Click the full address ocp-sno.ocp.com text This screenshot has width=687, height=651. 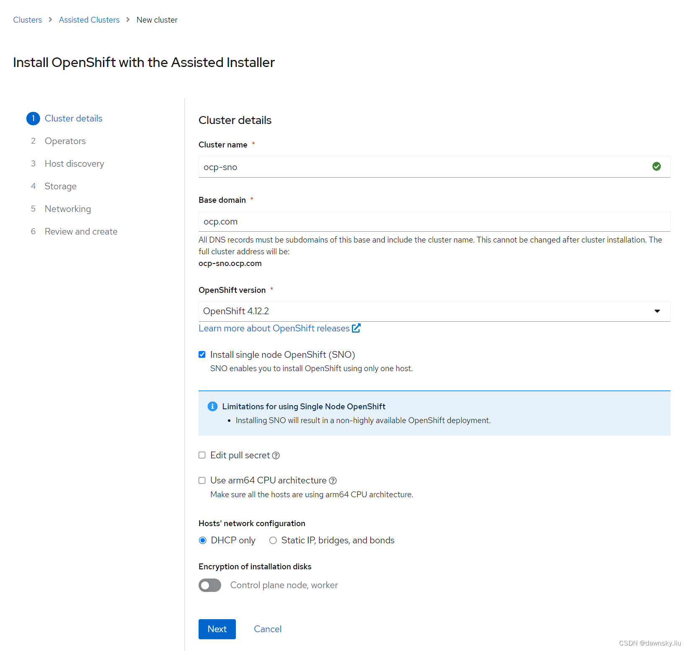[x=230, y=263]
